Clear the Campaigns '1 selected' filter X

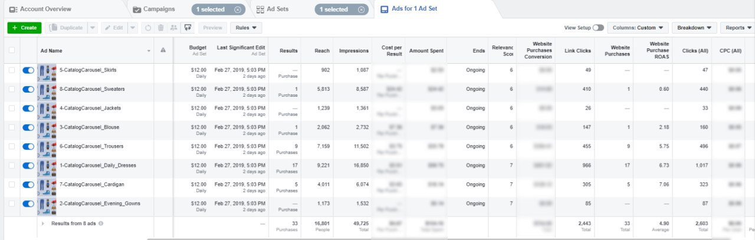(237, 9)
